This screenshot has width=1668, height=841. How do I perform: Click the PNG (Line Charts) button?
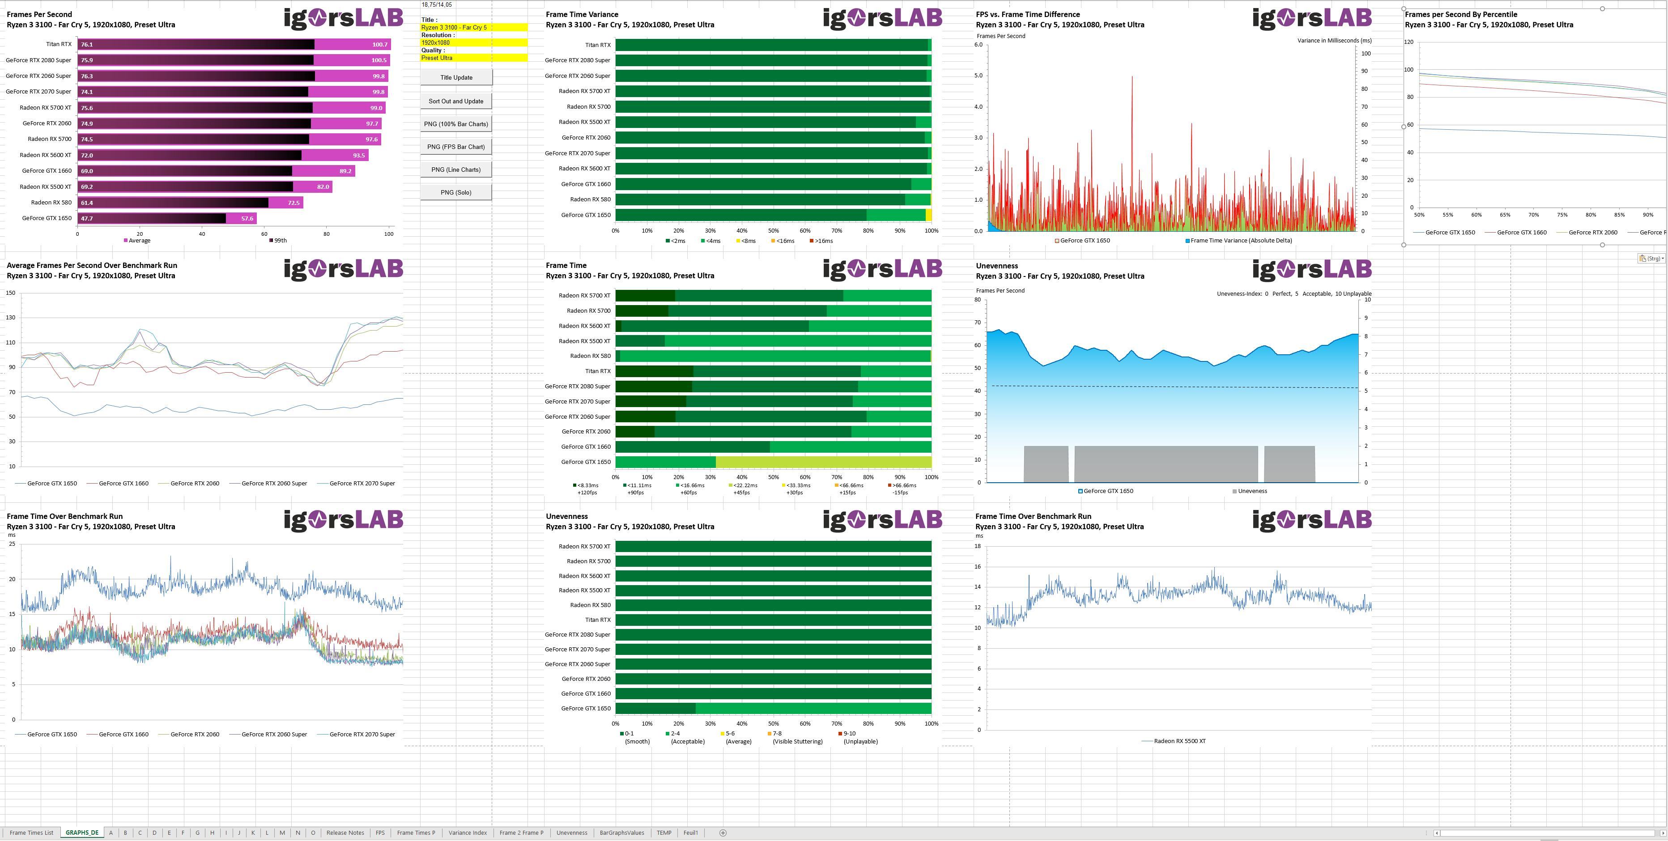point(456,170)
